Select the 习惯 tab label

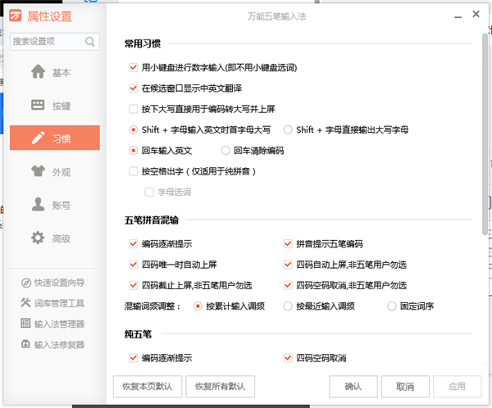coord(61,138)
